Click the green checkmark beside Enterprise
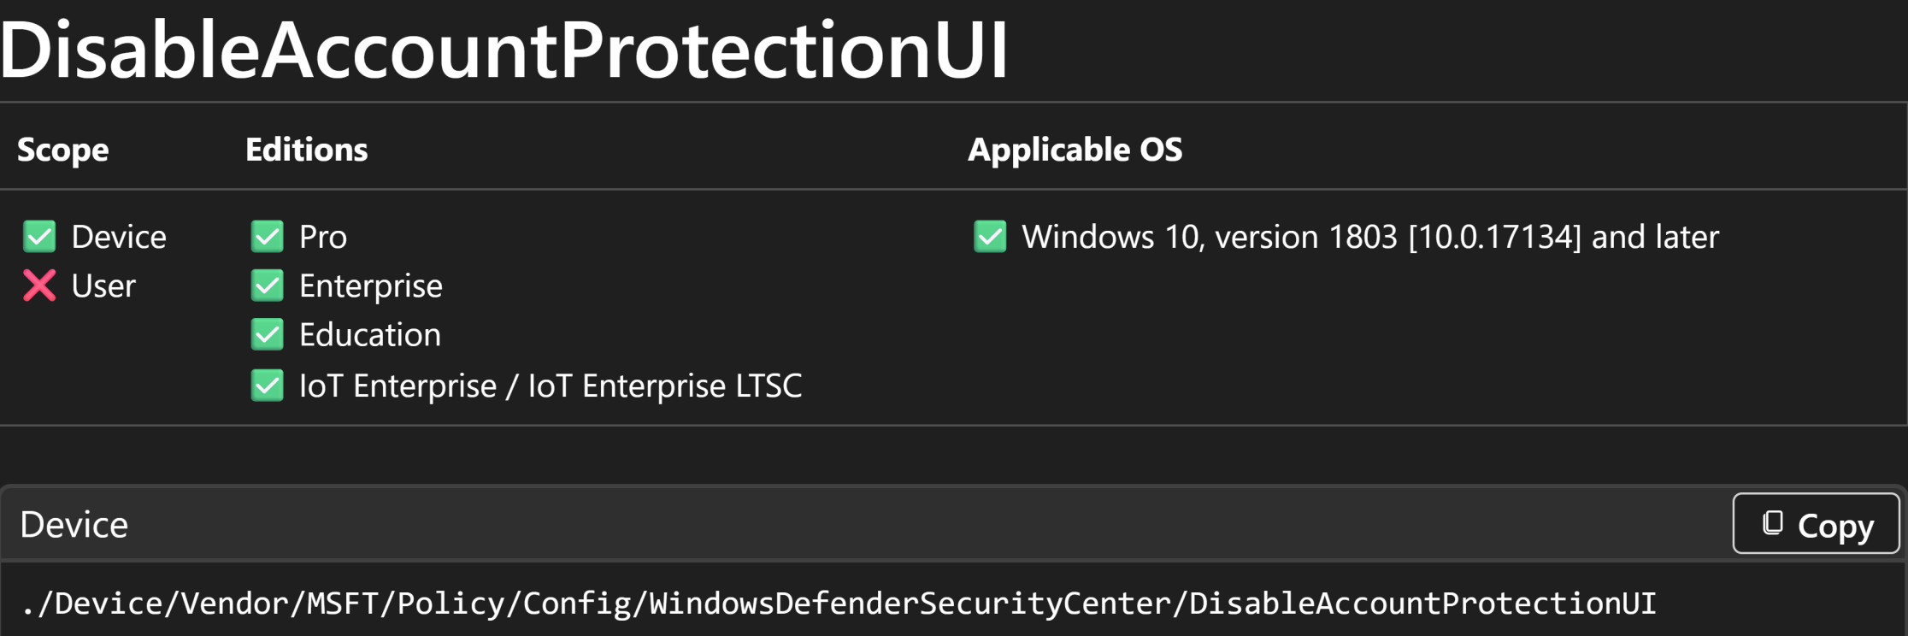This screenshot has width=1908, height=636. coord(268,286)
